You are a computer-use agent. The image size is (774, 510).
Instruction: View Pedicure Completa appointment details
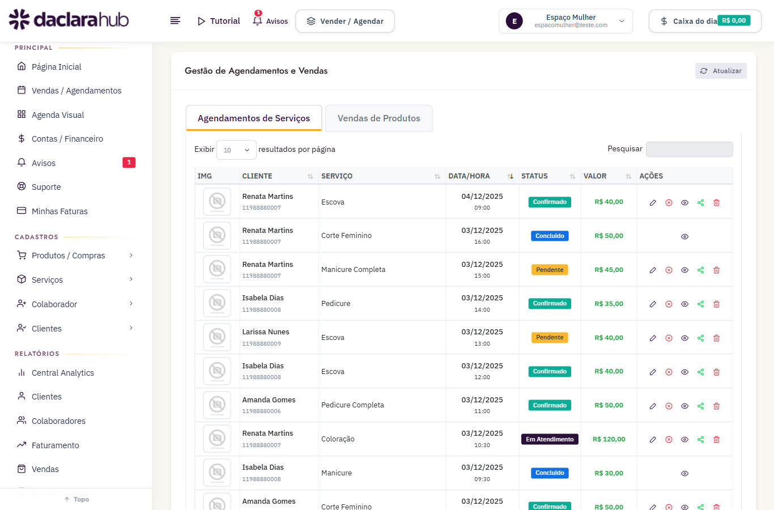[x=684, y=406]
